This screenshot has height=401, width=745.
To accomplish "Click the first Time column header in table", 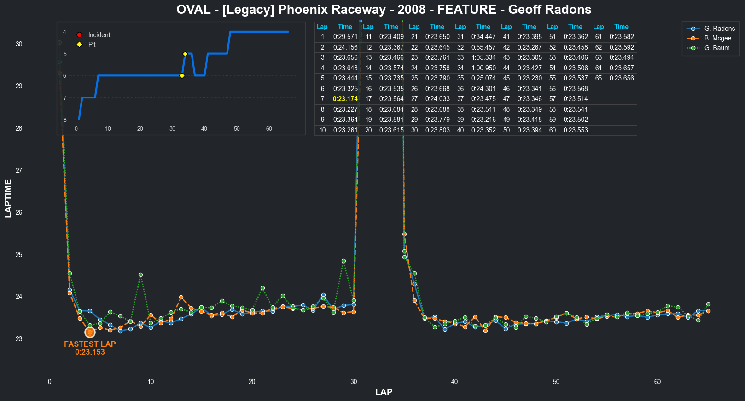I will 345,27.
